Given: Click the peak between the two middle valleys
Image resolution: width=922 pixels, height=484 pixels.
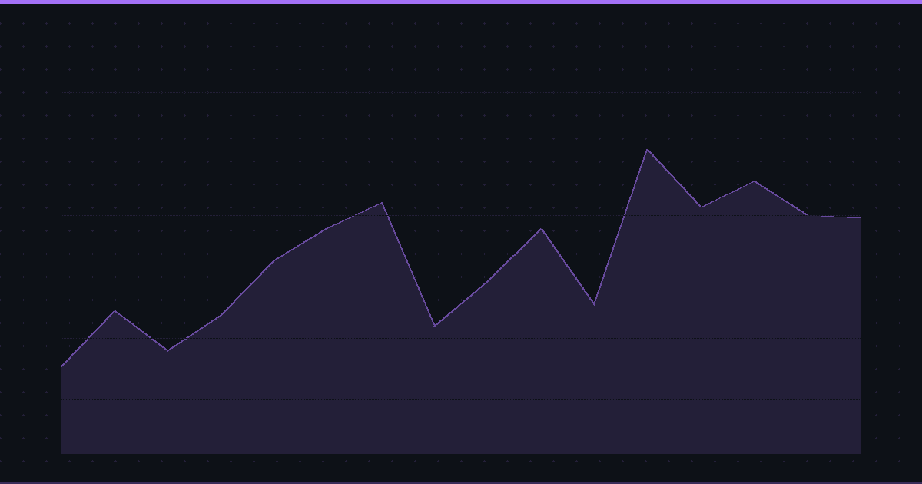Looking at the screenshot, I should [541, 229].
